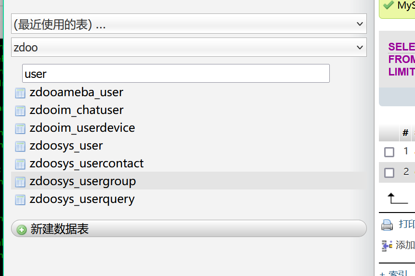Click the zdooim_userdevice table icon
This screenshot has width=415, height=276.
tap(20, 128)
